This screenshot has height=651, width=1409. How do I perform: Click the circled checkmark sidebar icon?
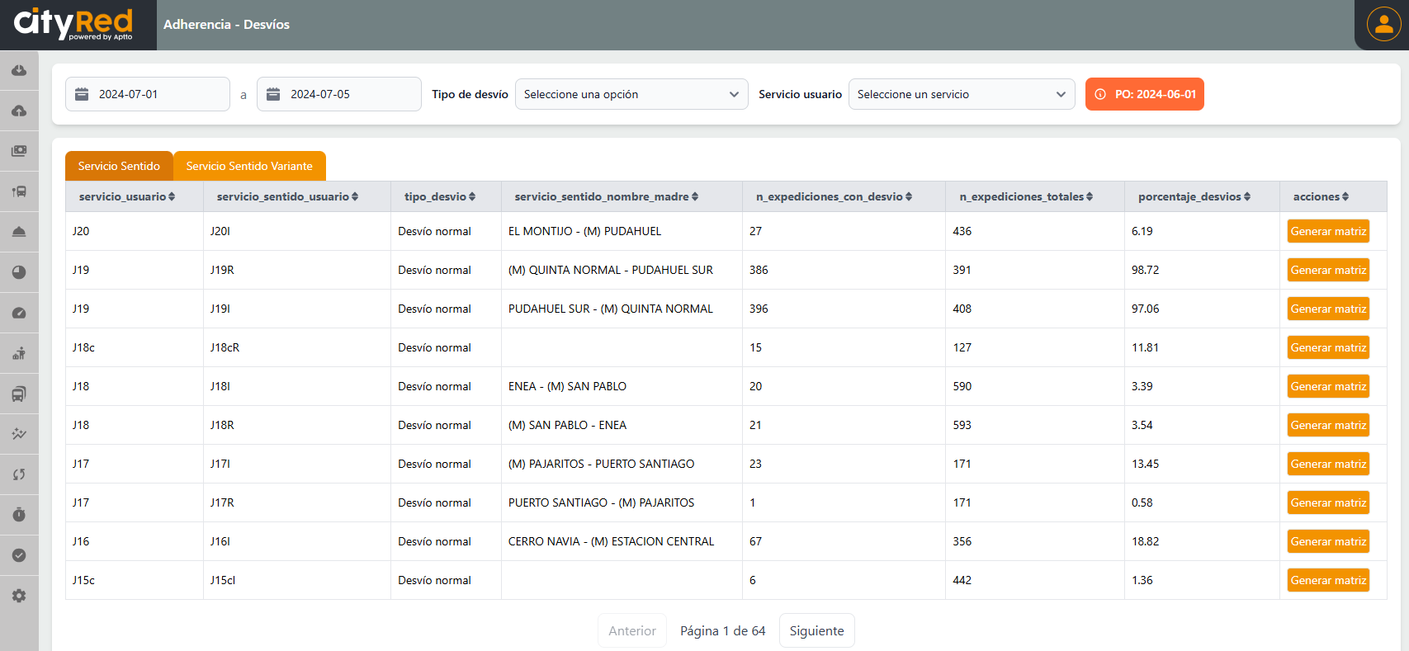coord(19,555)
